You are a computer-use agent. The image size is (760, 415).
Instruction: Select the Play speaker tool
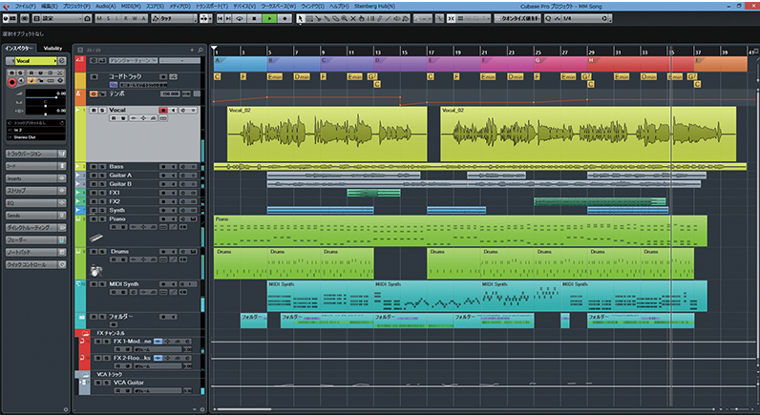[x=397, y=18]
